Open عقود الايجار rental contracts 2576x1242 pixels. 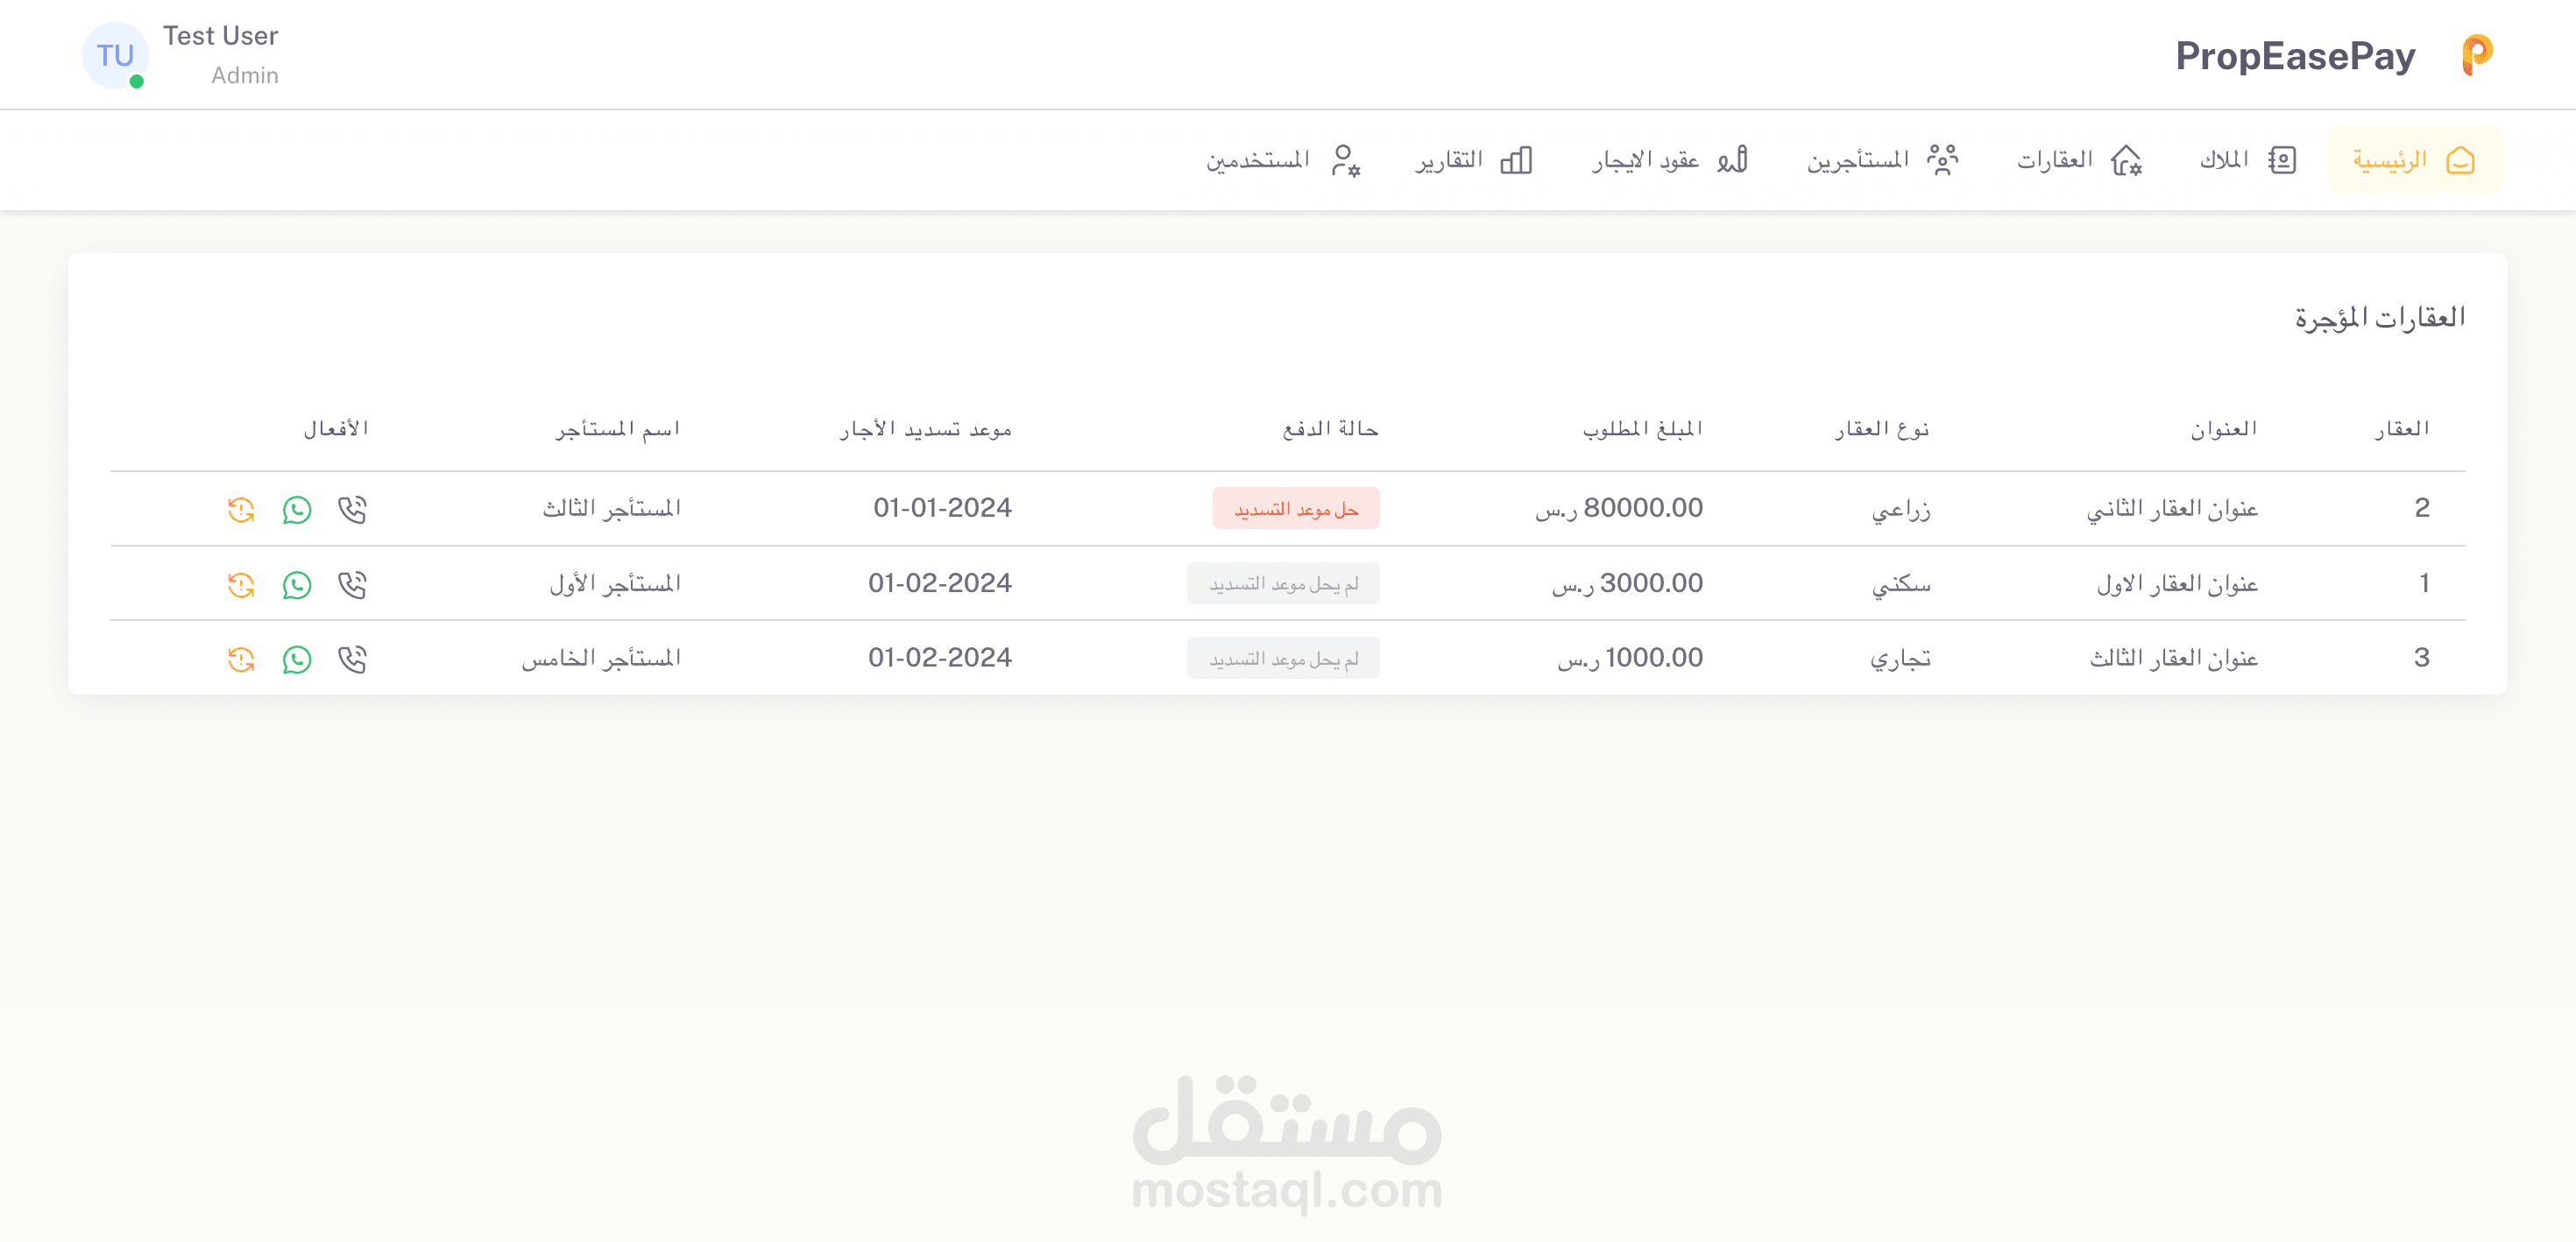[1669, 160]
